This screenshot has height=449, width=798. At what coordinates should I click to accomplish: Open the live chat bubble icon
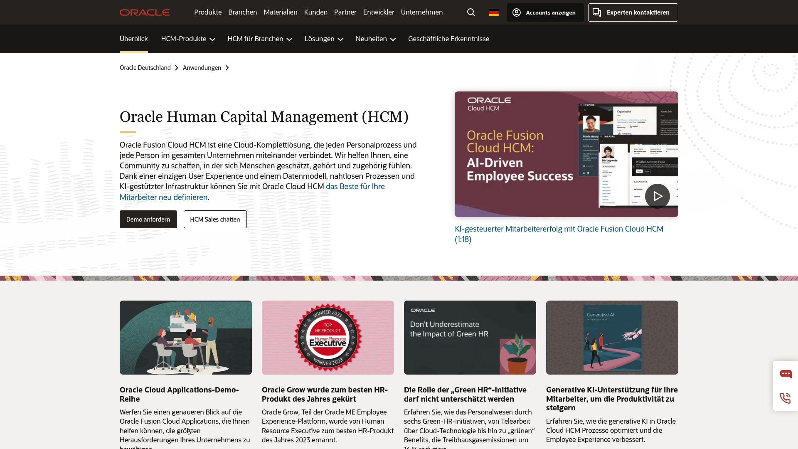[x=786, y=374]
